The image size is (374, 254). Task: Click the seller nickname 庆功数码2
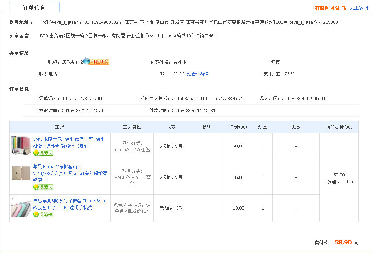(72, 62)
